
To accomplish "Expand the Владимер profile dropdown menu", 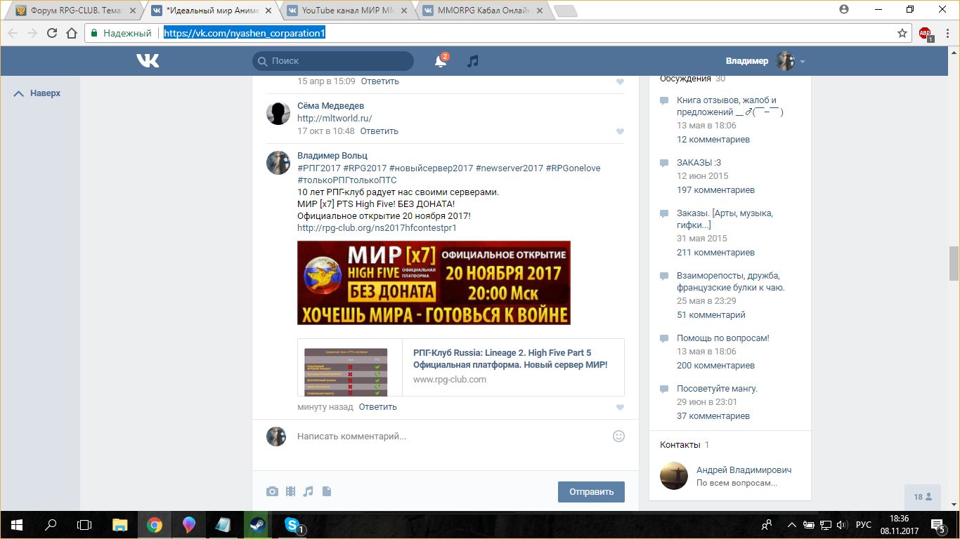I will pyautogui.click(x=803, y=62).
